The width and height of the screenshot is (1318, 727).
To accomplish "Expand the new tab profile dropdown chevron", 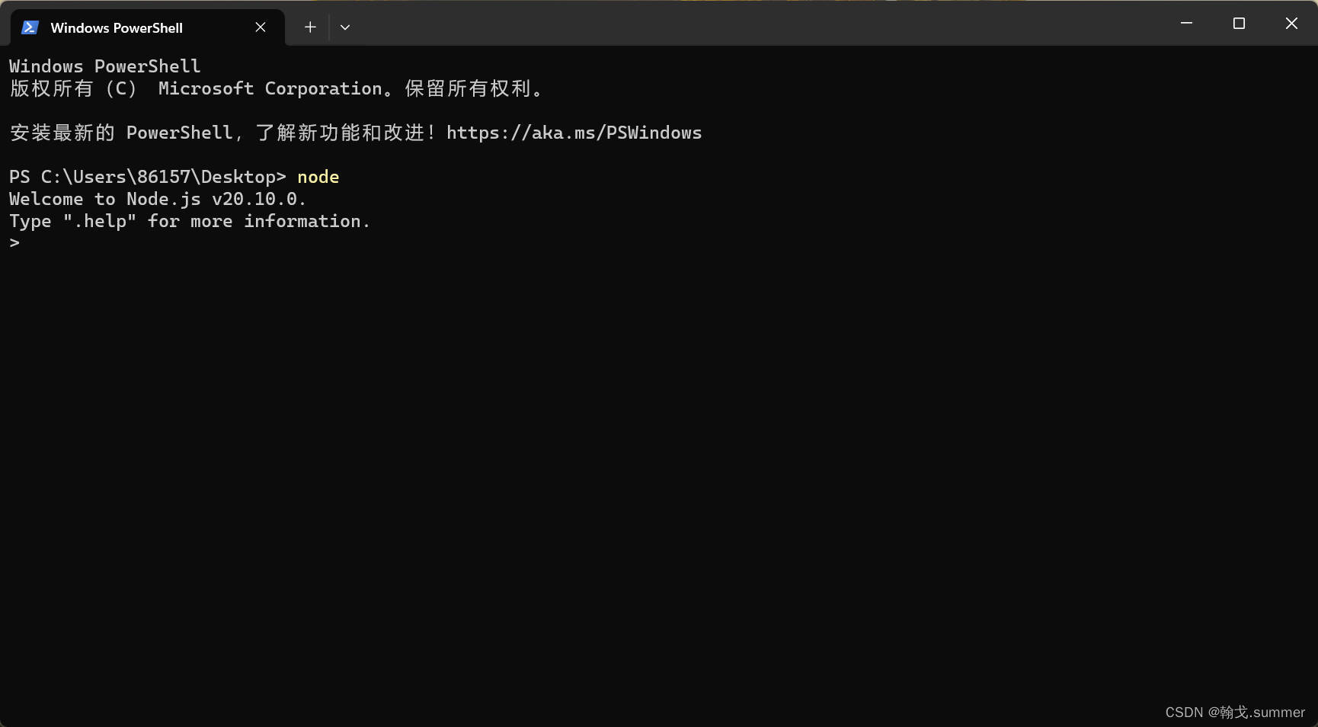I will click(x=345, y=27).
